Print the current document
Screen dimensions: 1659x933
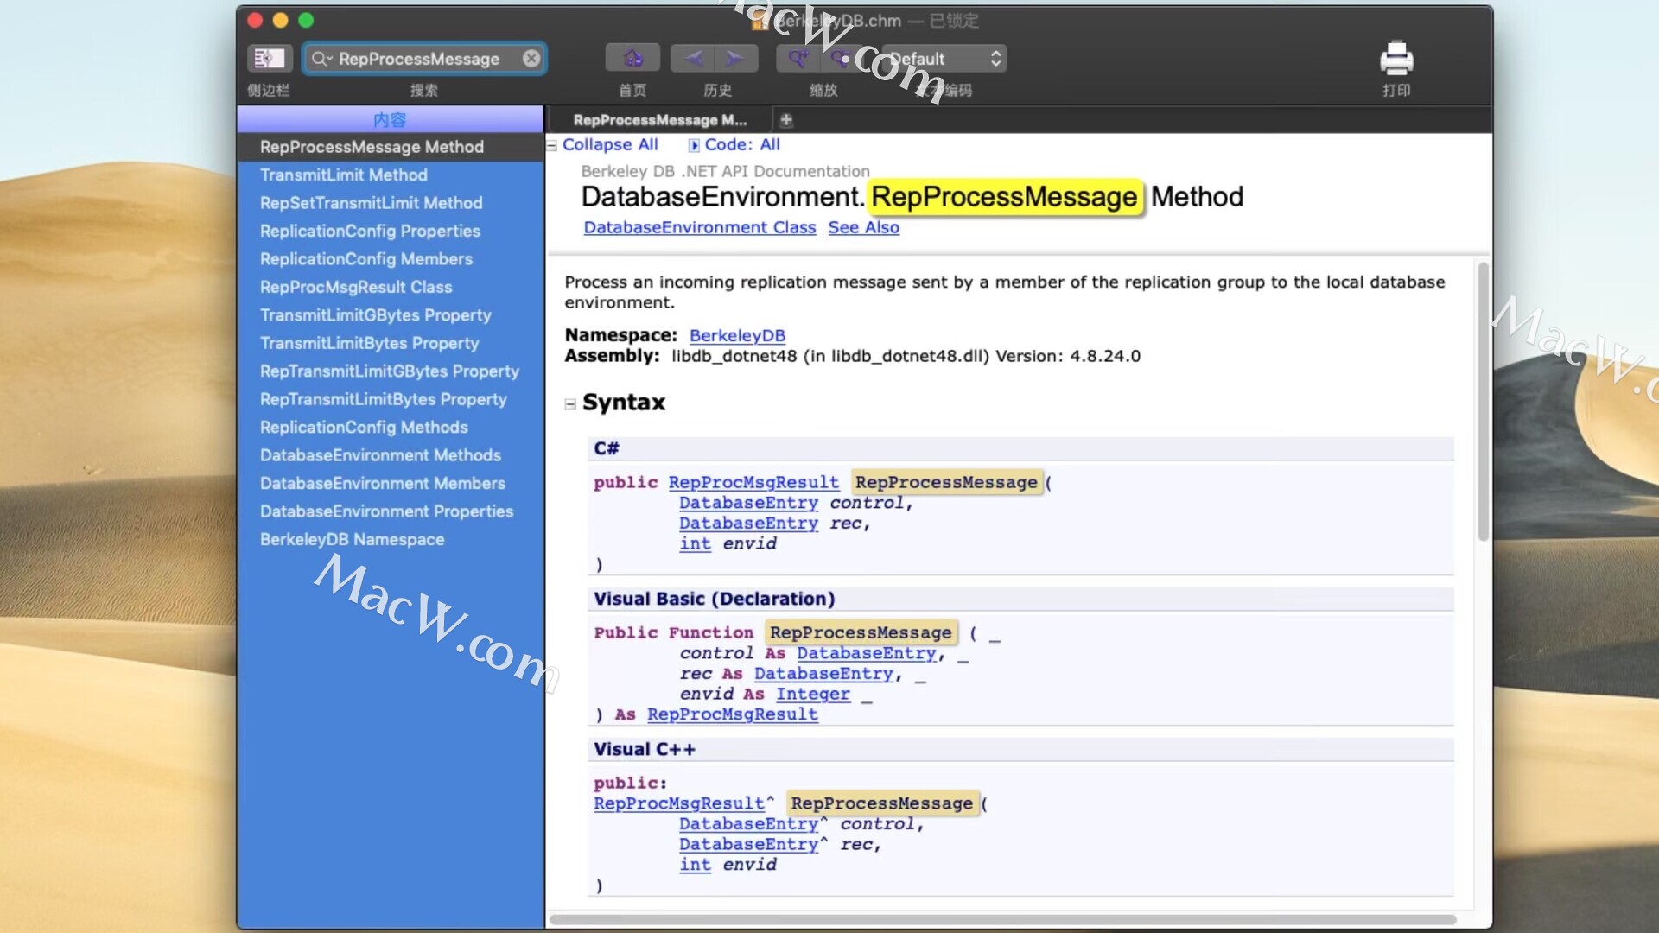point(1396,59)
